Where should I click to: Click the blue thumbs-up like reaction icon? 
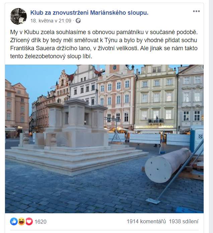point(14,222)
